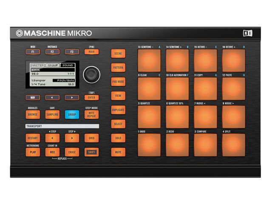Toggle the MUTE button
Image resolution: width=272 pixels, height=204 pixels.
coord(118,152)
